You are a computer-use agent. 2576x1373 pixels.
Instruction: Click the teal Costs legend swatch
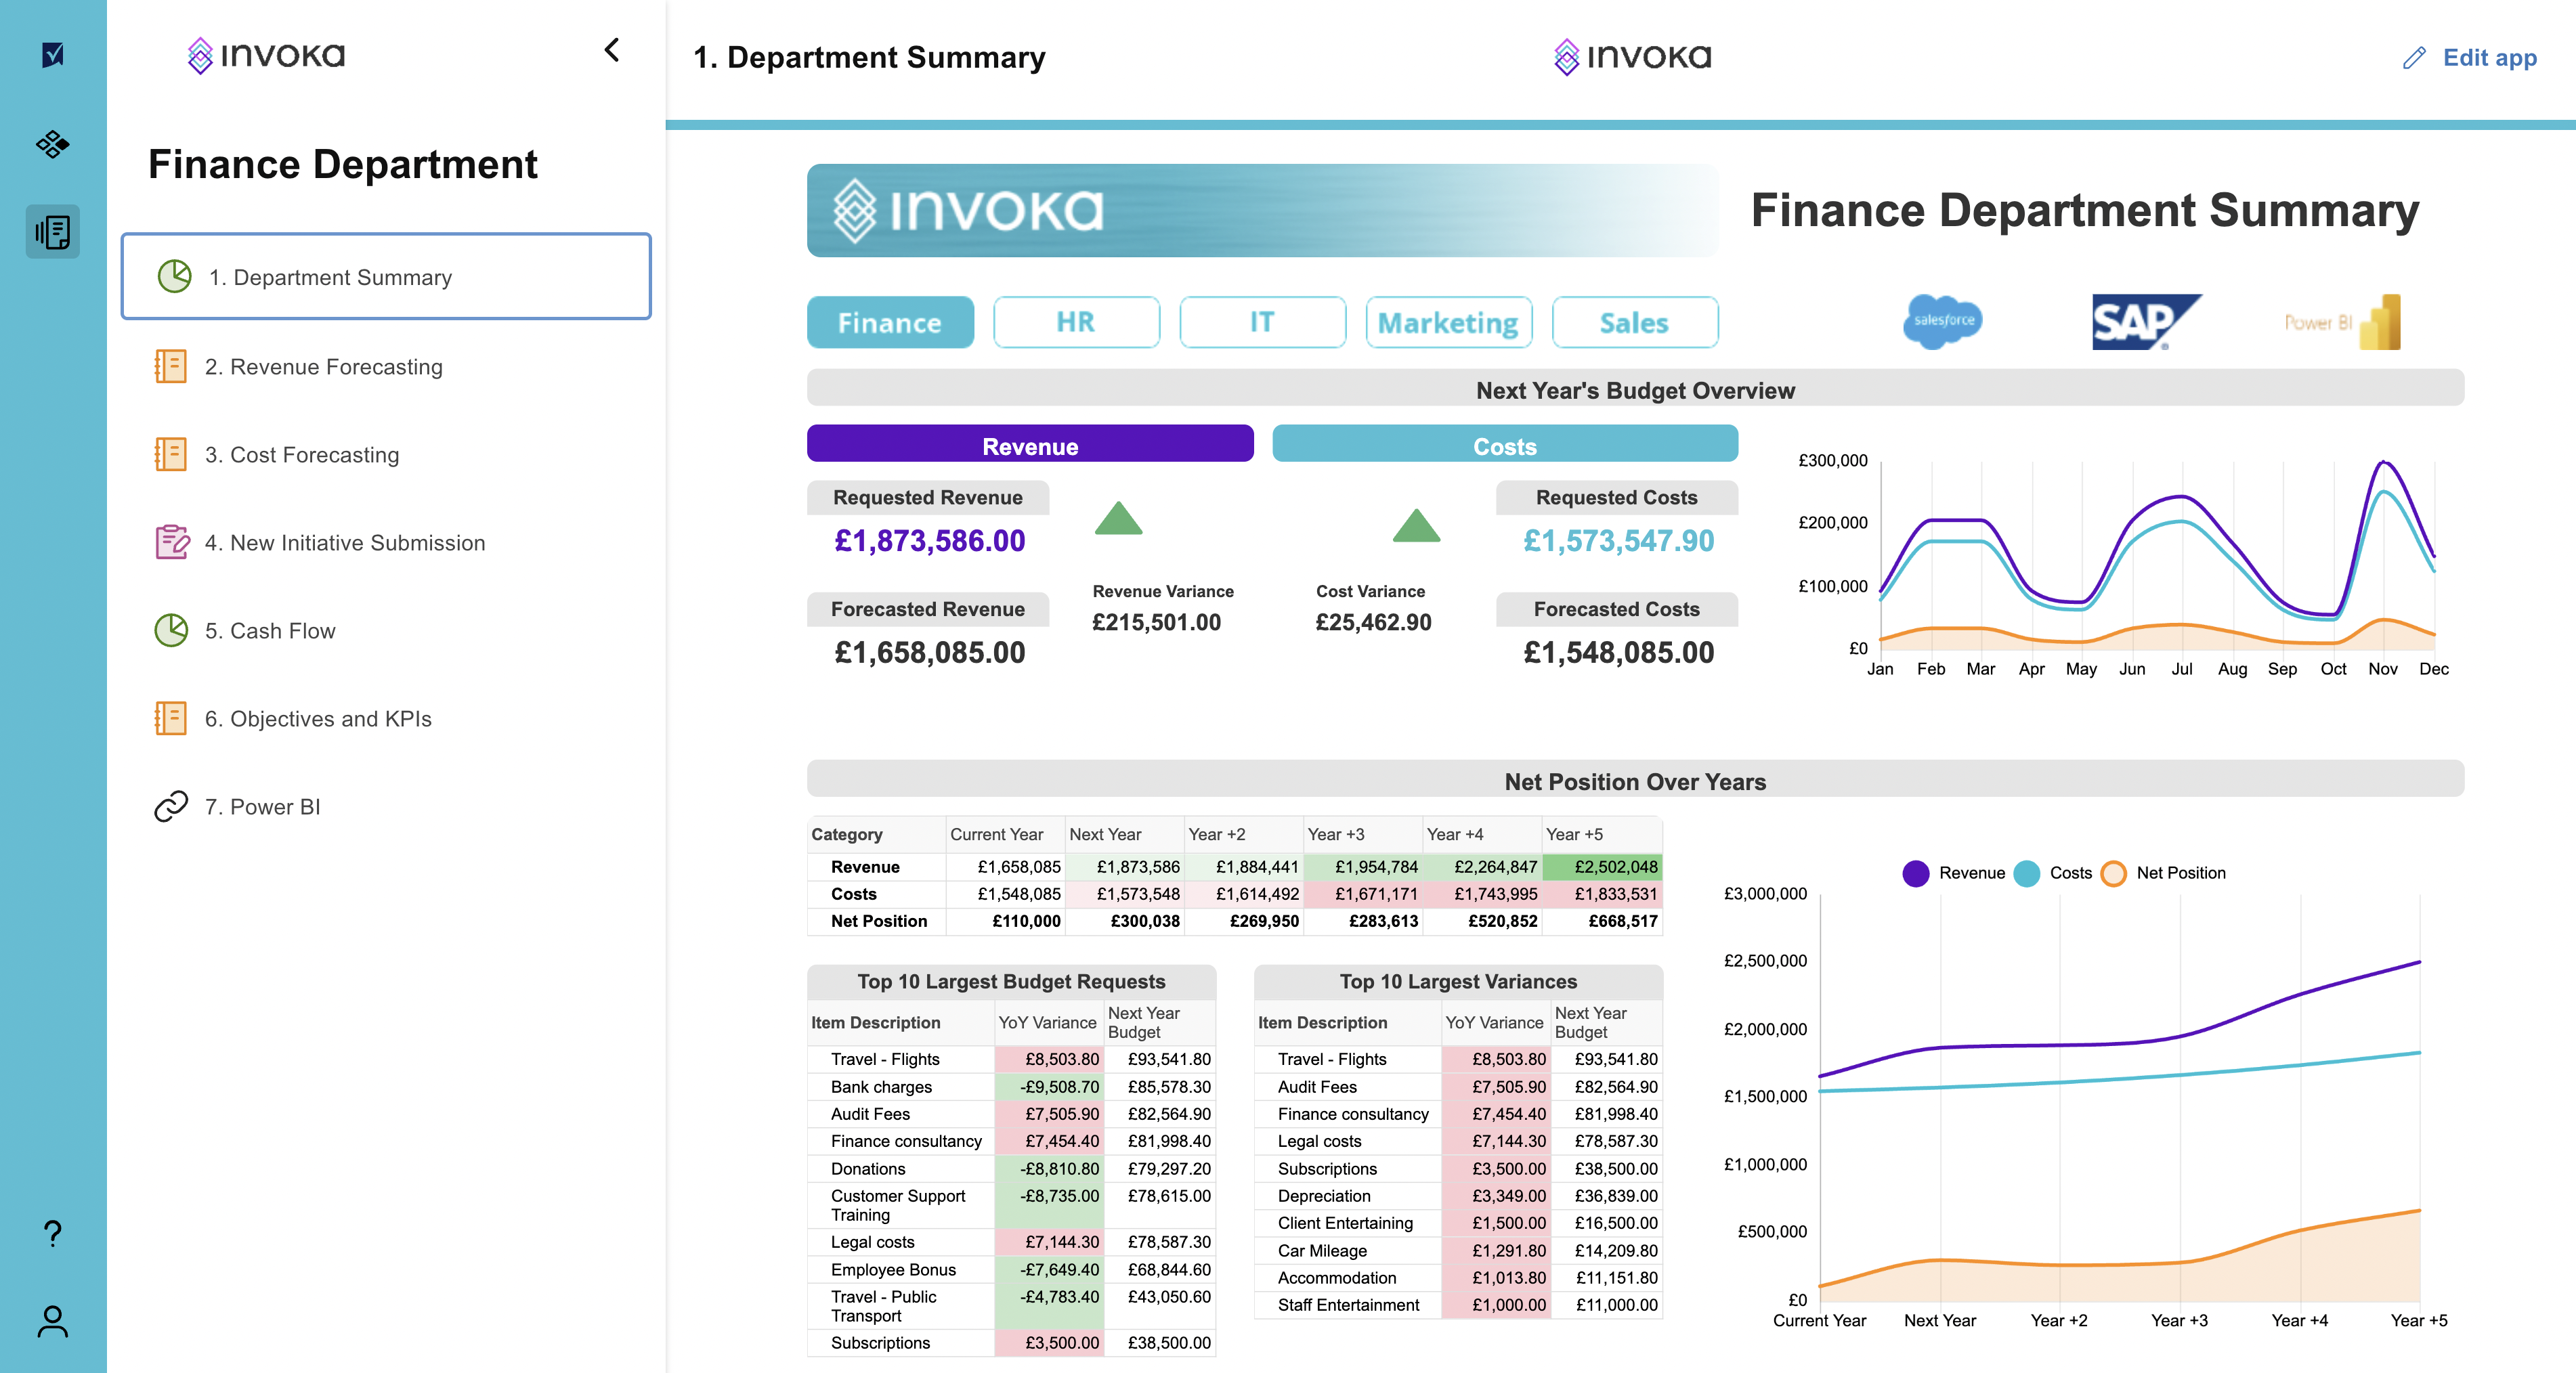tap(2026, 873)
